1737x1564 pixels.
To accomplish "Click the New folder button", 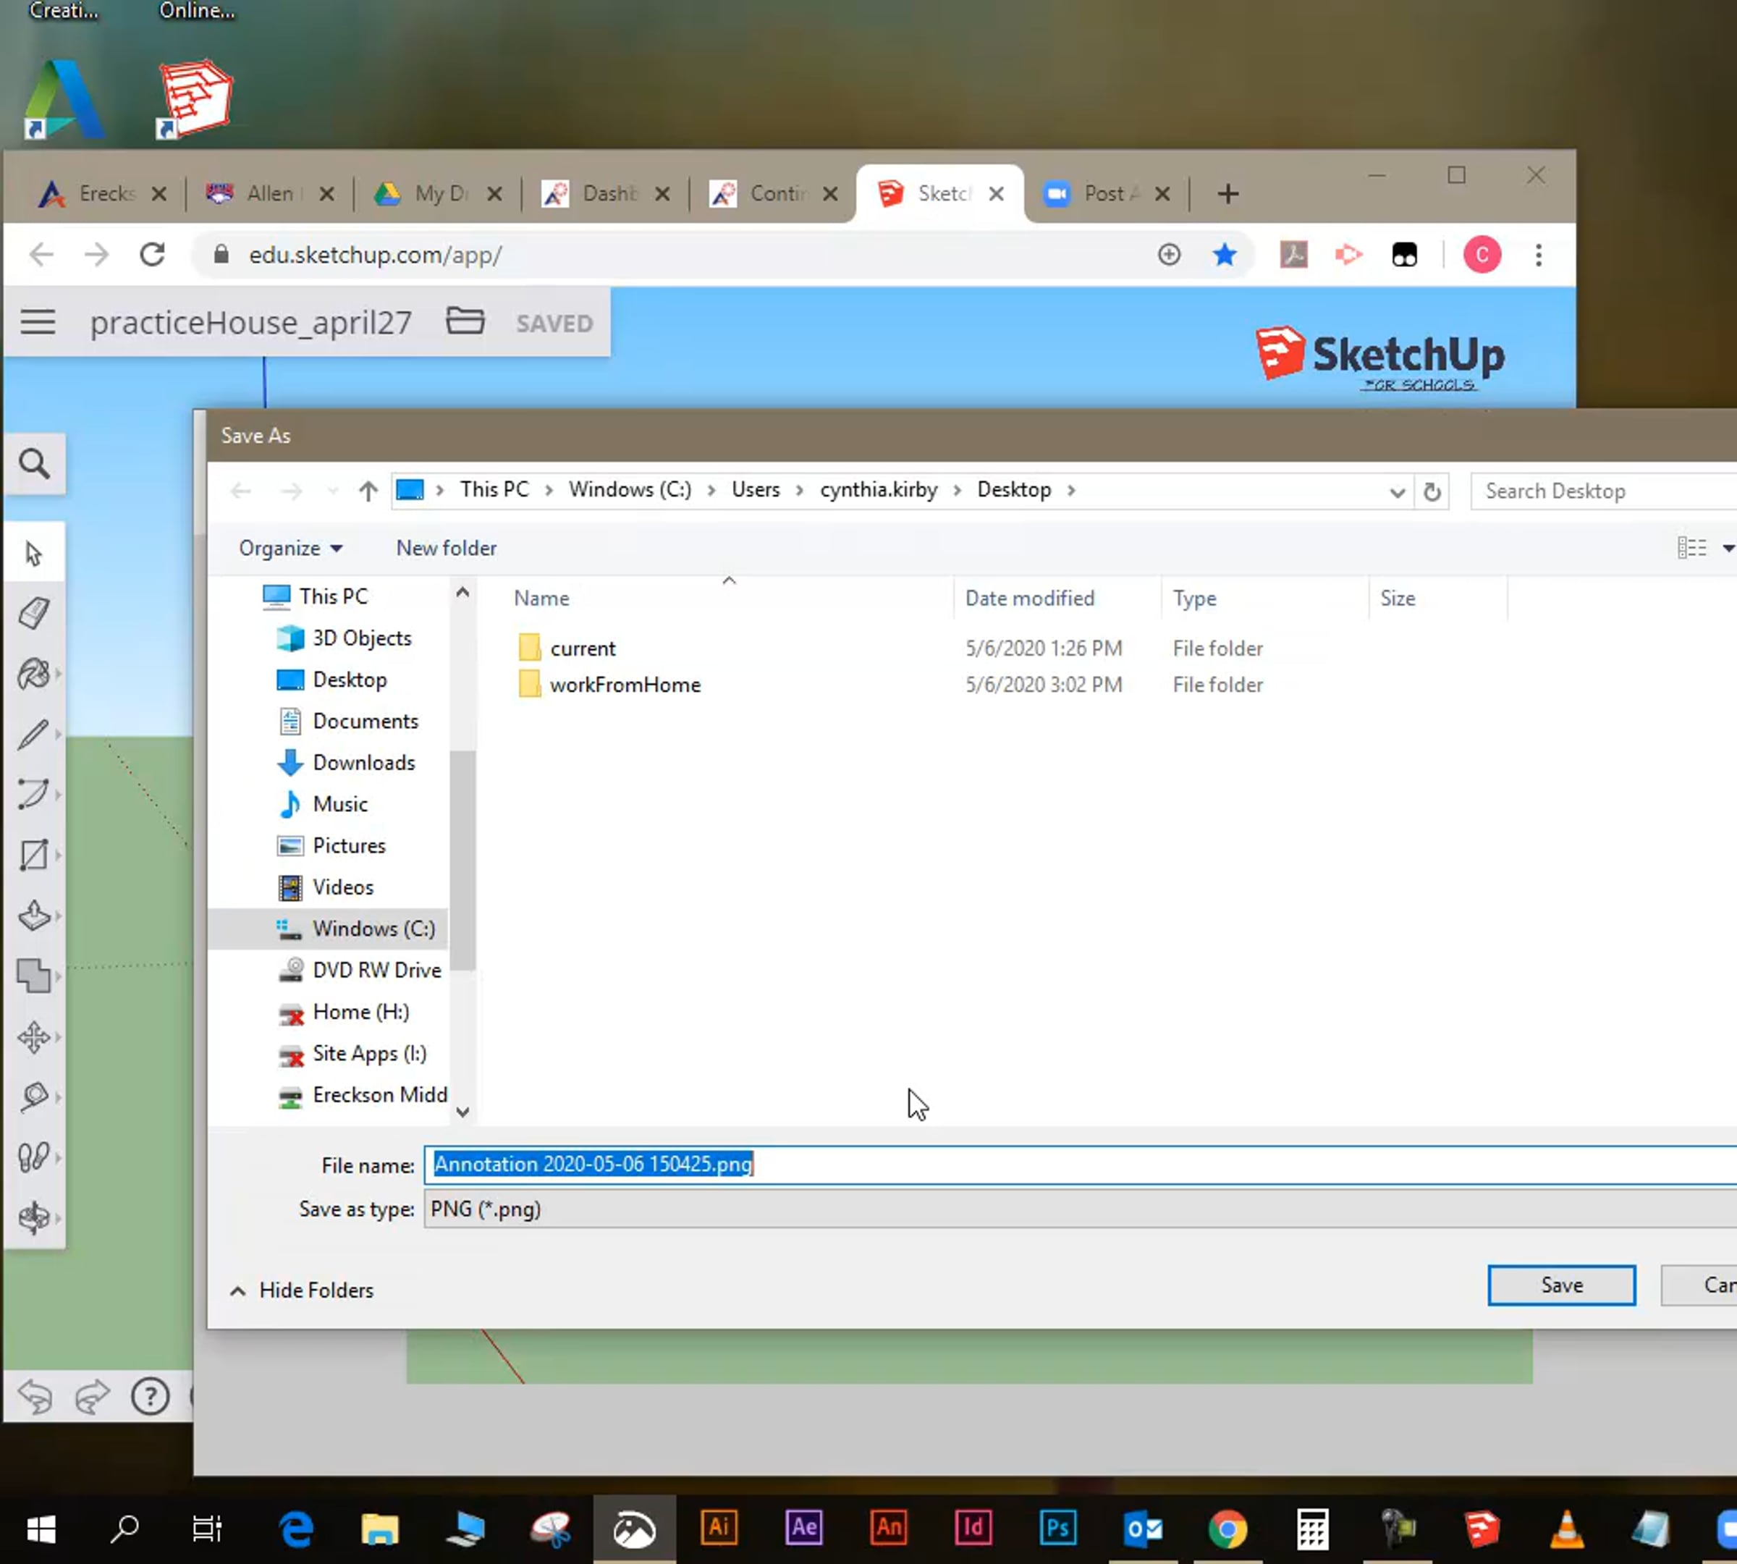I will tap(446, 549).
